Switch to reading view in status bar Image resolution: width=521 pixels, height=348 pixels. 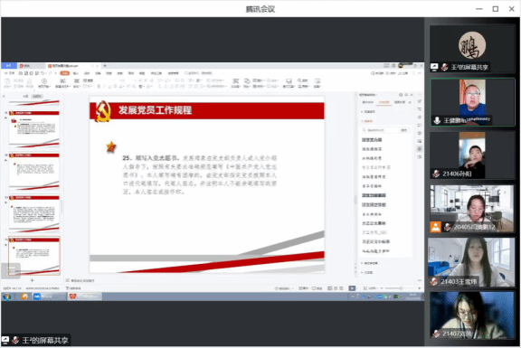(341, 288)
